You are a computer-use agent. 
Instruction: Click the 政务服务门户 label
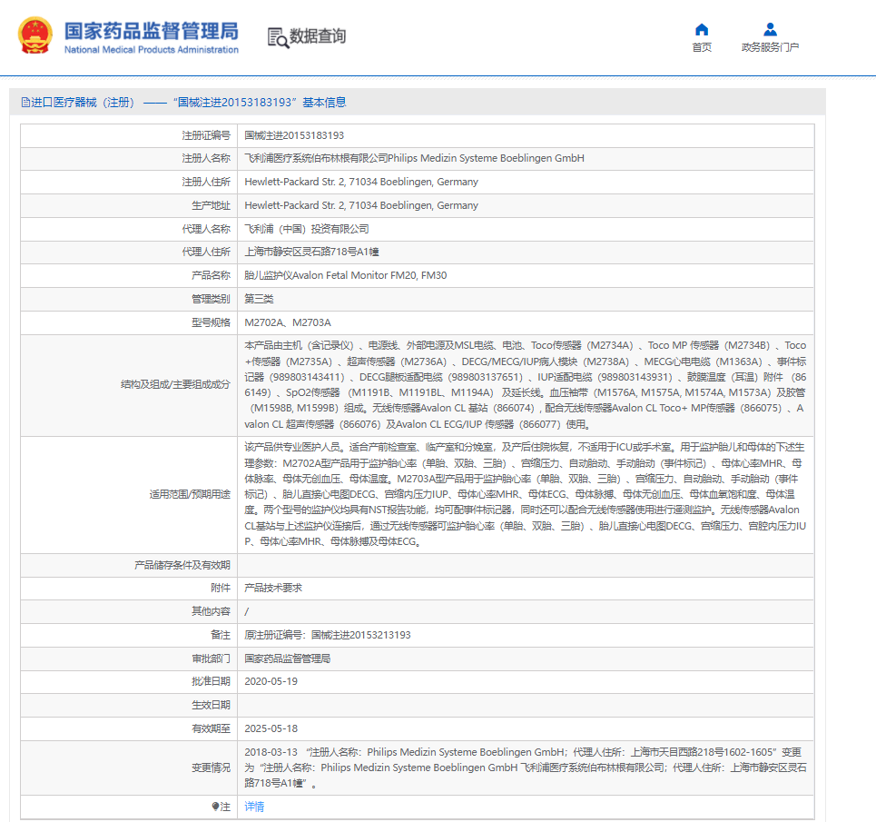coord(770,47)
